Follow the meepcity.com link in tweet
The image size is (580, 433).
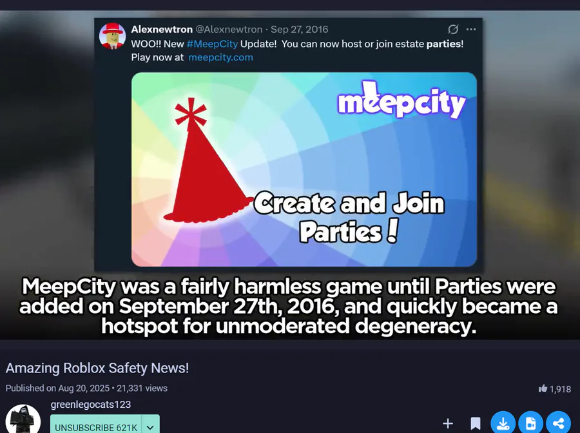coord(221,57)
